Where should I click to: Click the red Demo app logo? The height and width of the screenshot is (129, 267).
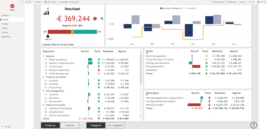12,6
